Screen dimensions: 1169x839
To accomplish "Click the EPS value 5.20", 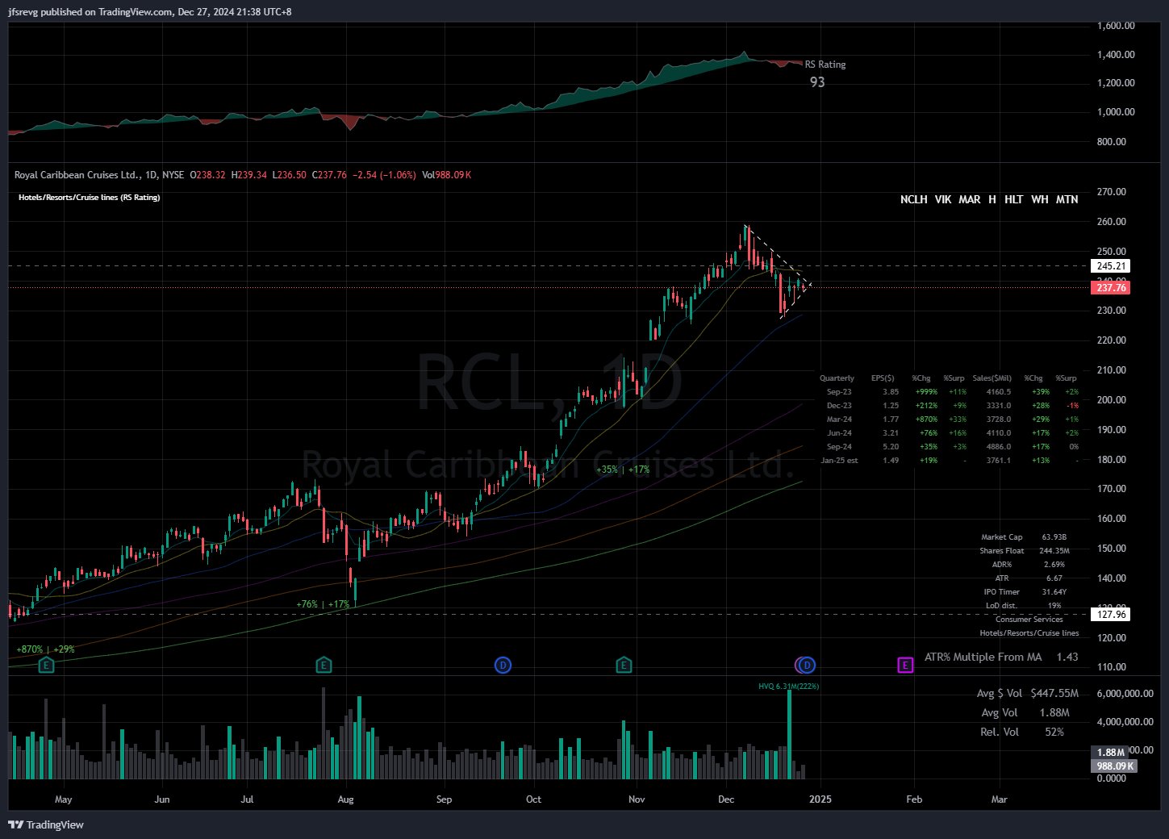I will tap(891, 447).
